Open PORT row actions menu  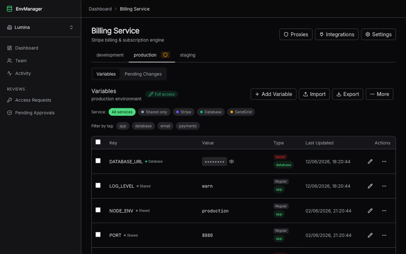(x=384, y=235)
